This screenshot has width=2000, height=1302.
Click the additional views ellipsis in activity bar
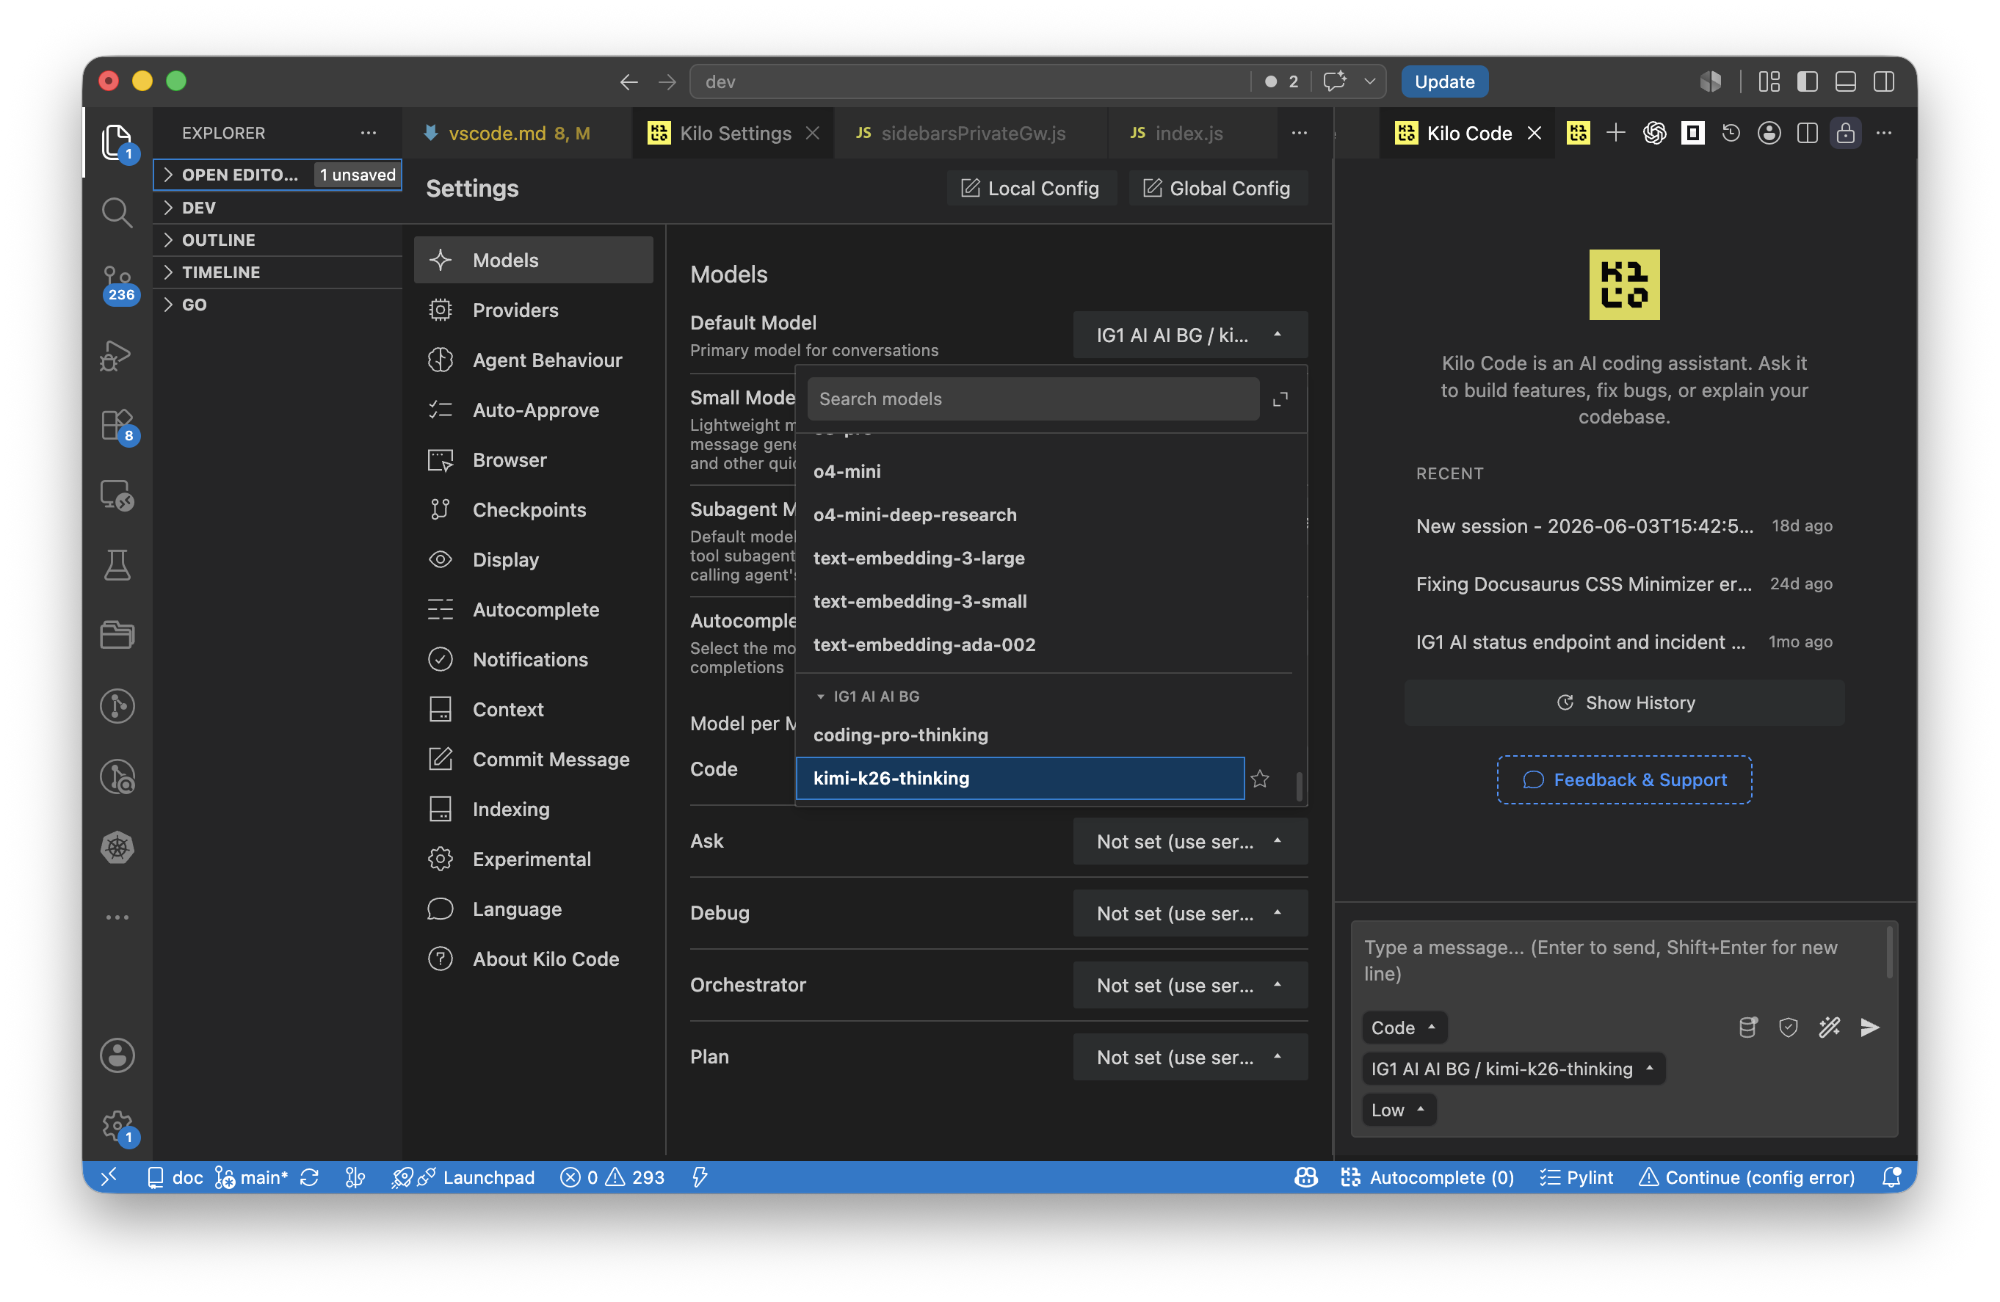pyautogui.click(x=117, y=917)
